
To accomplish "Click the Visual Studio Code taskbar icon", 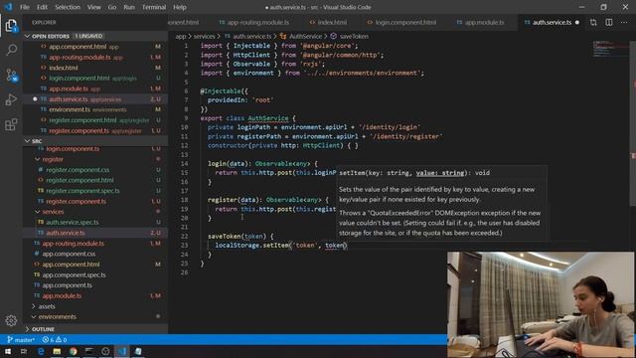I will (x=122, y=351).
